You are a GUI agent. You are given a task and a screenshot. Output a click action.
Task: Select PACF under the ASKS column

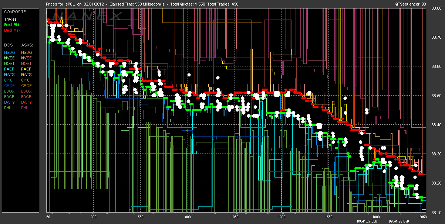tap(26, 69)
